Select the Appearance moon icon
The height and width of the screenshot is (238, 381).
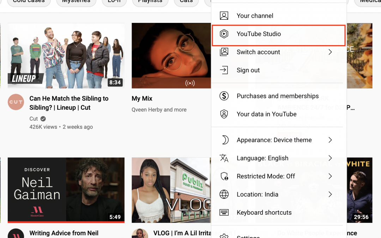(x=225, y=140)
